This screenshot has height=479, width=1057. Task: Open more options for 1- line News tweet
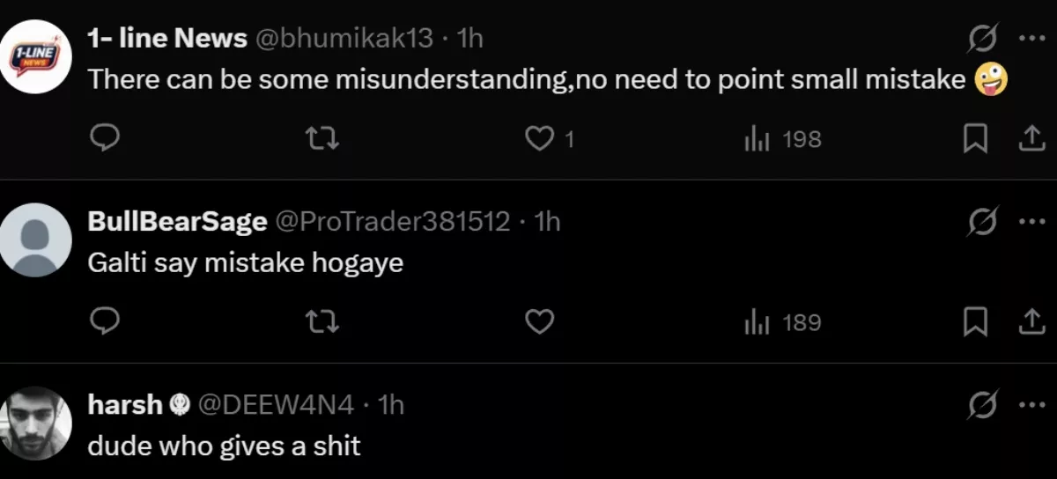[x=1031, y=39]
